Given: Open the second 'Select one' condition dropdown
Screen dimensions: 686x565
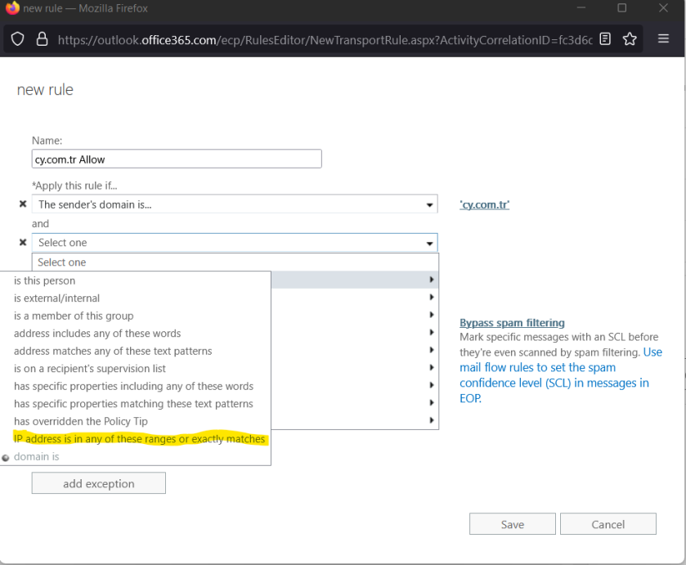Looking at the screenshot, I should 235,243.
